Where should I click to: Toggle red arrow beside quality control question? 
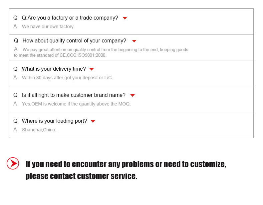click(x=134, y=41)
